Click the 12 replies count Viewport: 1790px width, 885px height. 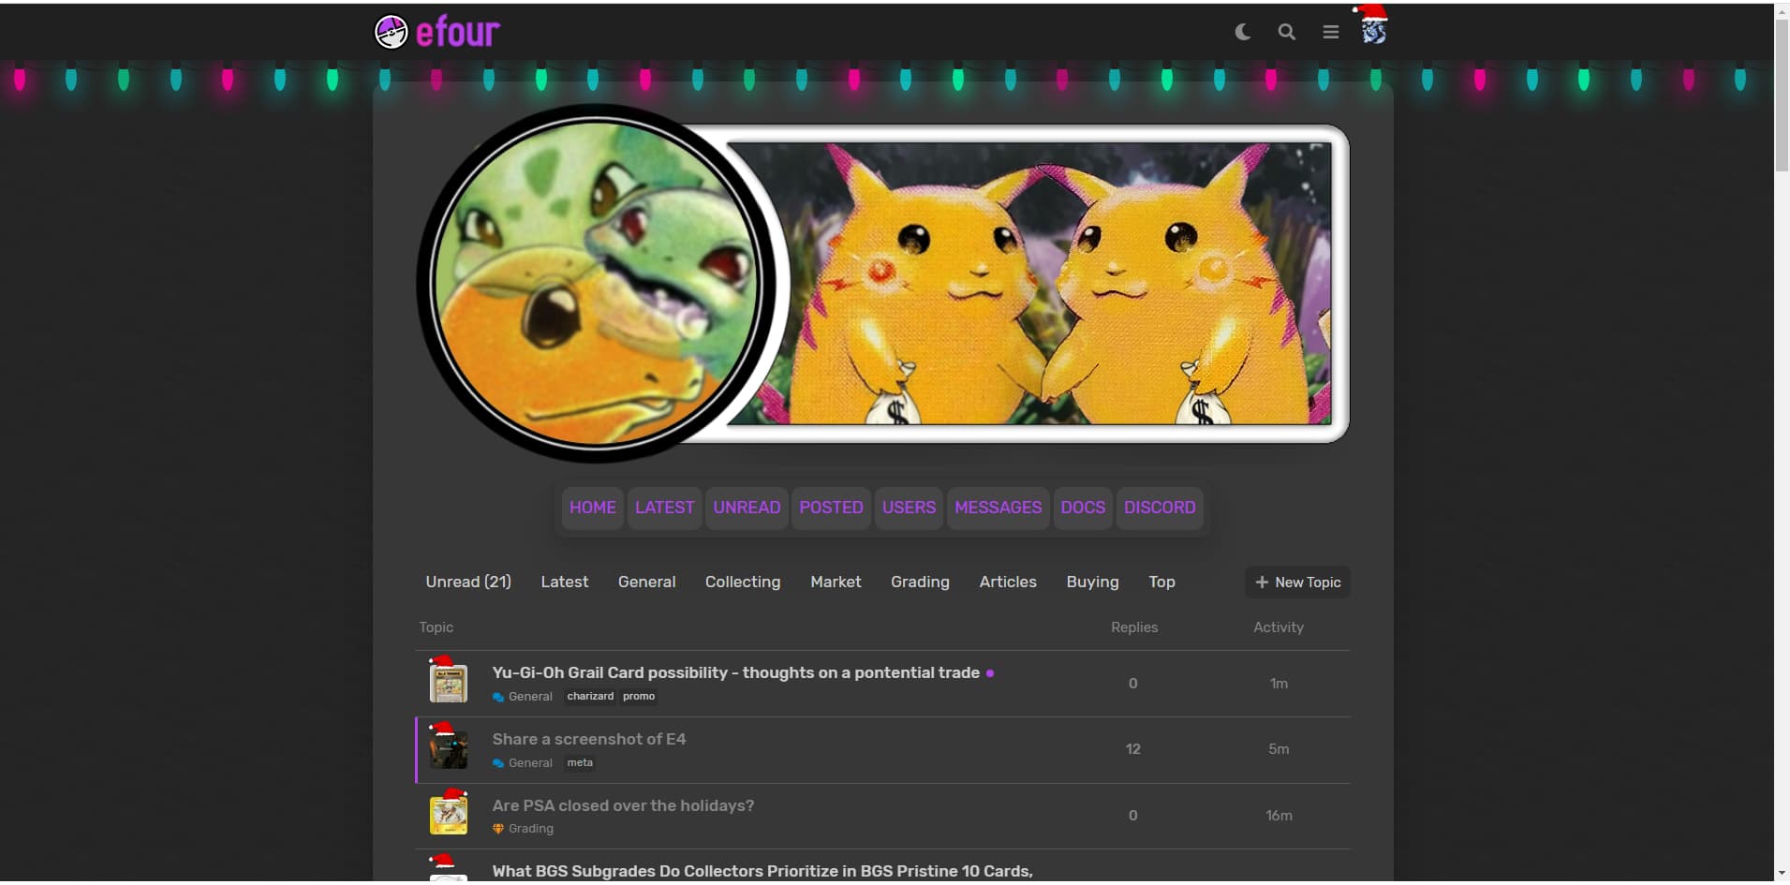[x=1132, y=749]
